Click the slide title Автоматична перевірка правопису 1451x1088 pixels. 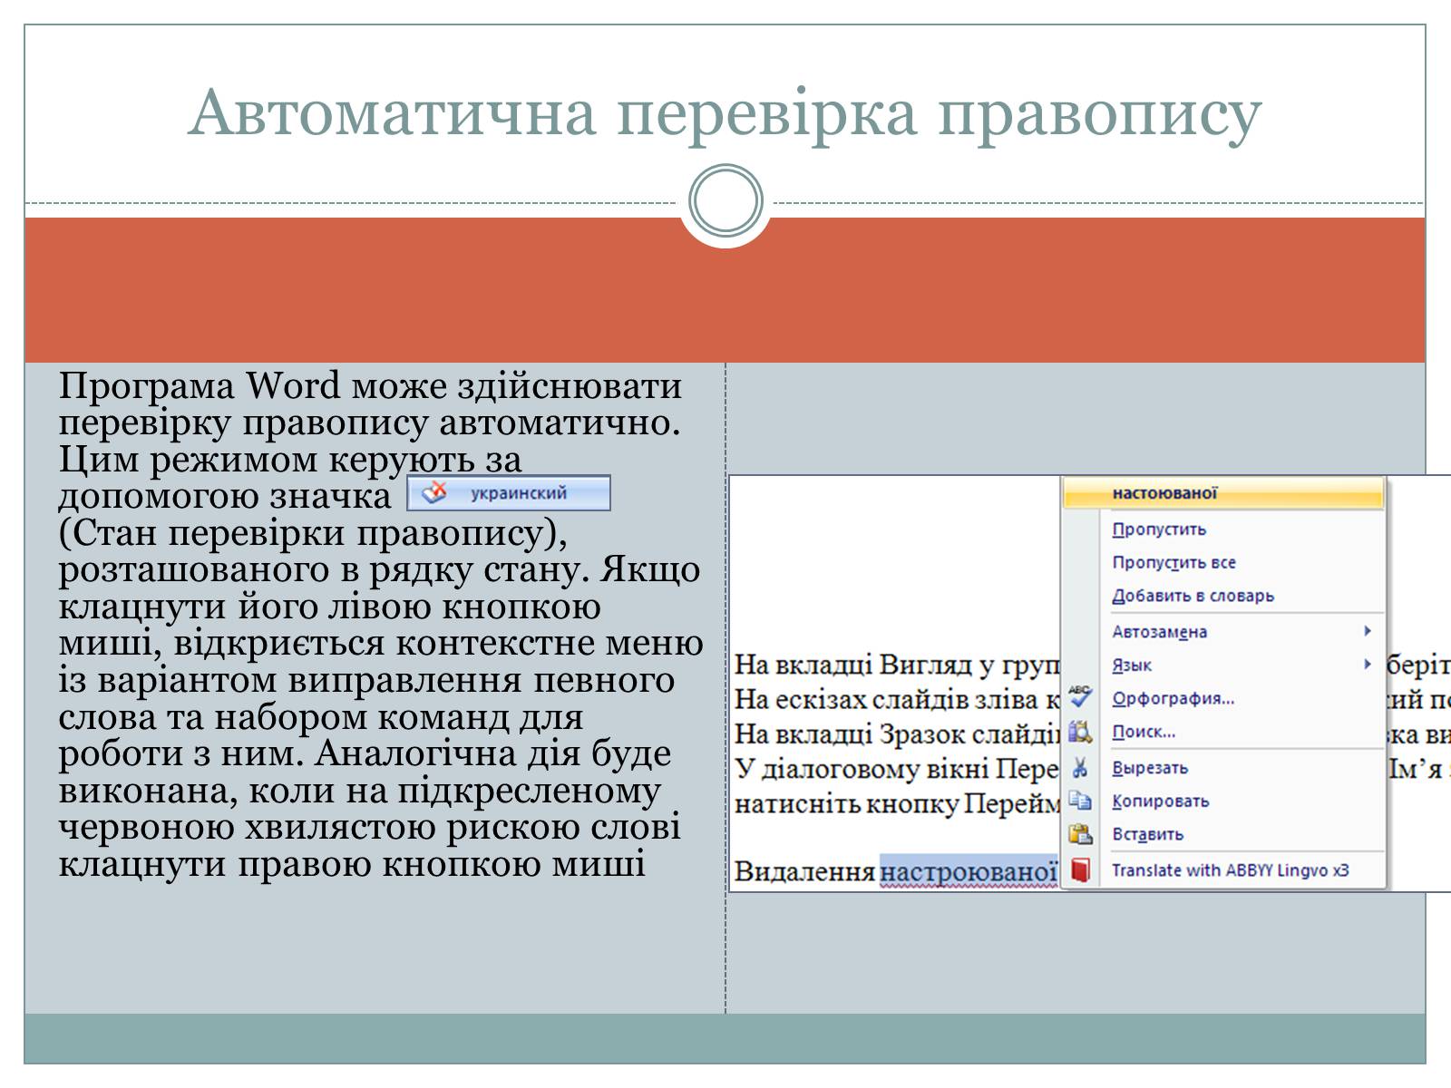[x=725, y=113]
